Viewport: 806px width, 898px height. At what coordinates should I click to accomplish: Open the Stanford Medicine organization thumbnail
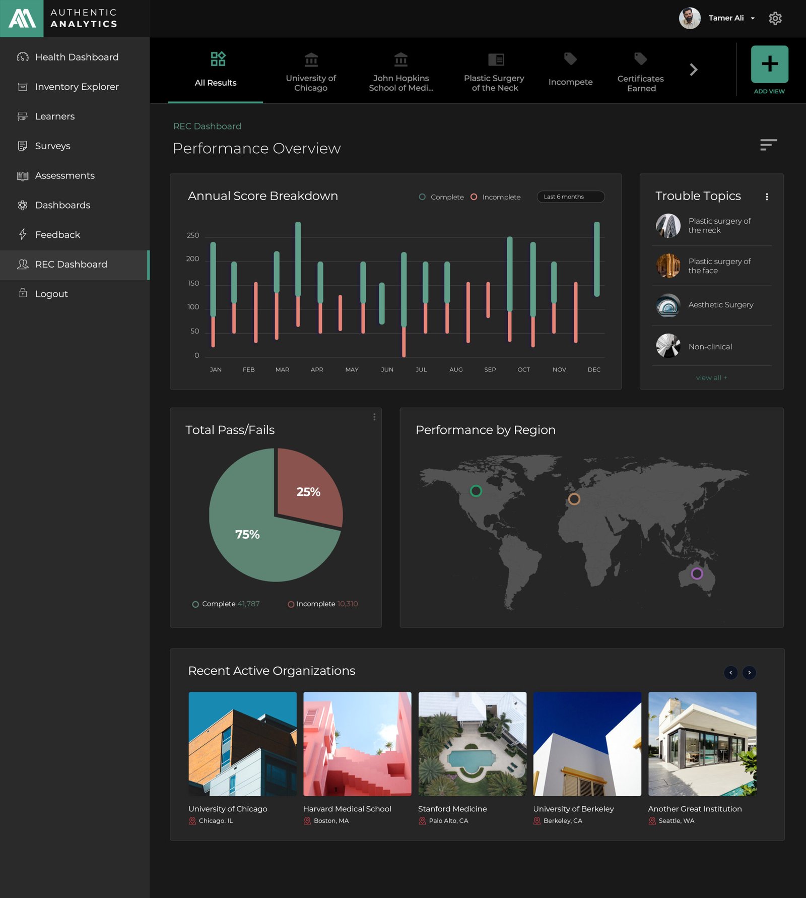[x=472, y=744]
